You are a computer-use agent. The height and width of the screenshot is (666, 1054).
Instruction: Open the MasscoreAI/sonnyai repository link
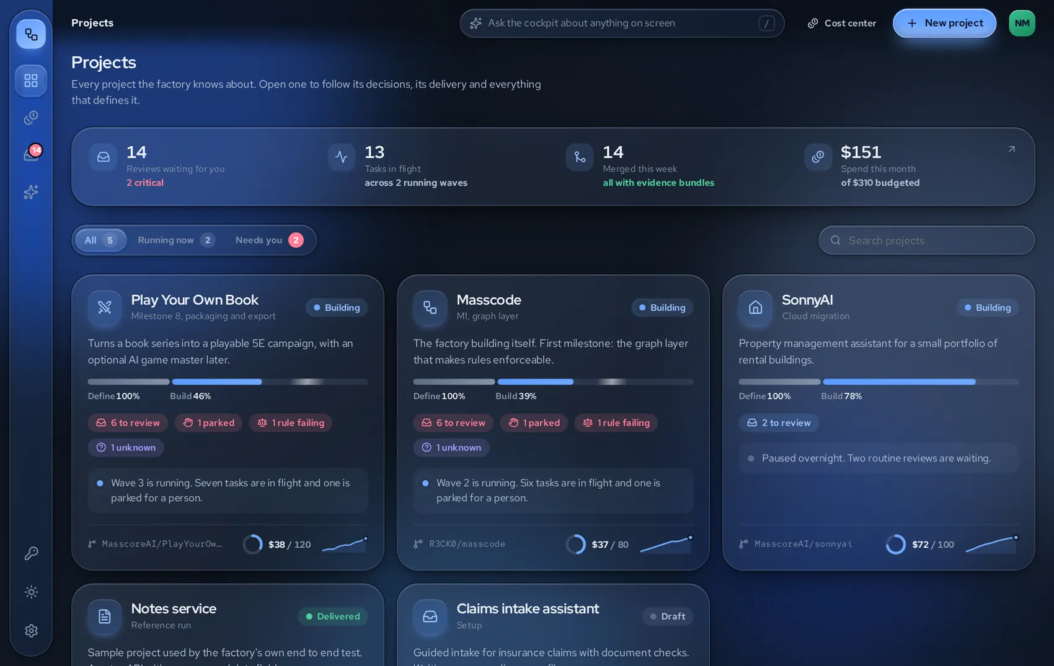point(795,544)
